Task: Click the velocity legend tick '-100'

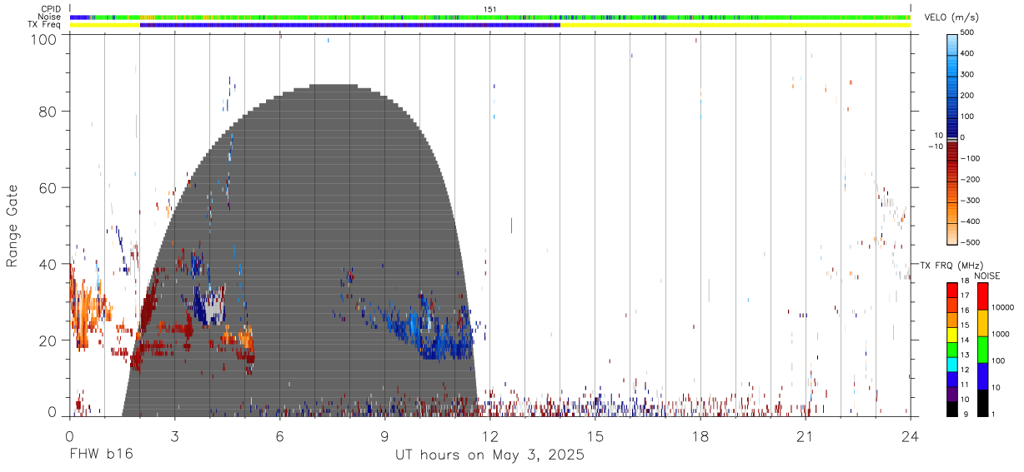Action: [x=969, y=158]
